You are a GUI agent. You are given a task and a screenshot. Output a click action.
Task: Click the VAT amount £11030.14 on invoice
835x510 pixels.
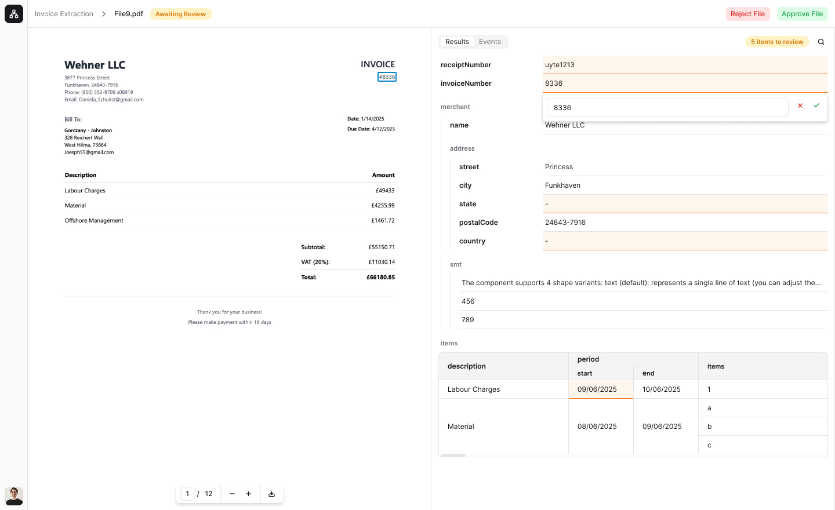tap(382, 263)
